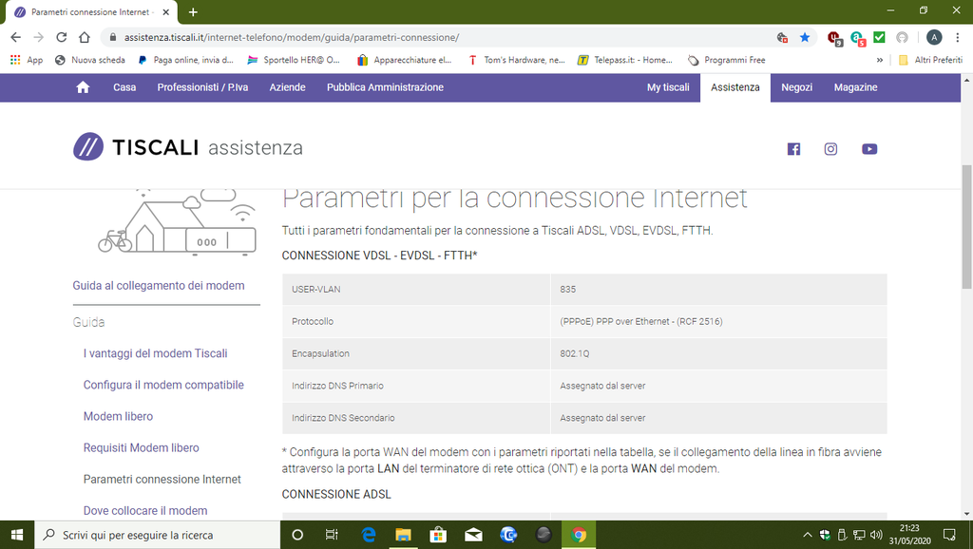This screenshot has width=973, height=549.
Task: Select Parametri connessione Internet sidebar item
Action: click(x=162, y=479)
